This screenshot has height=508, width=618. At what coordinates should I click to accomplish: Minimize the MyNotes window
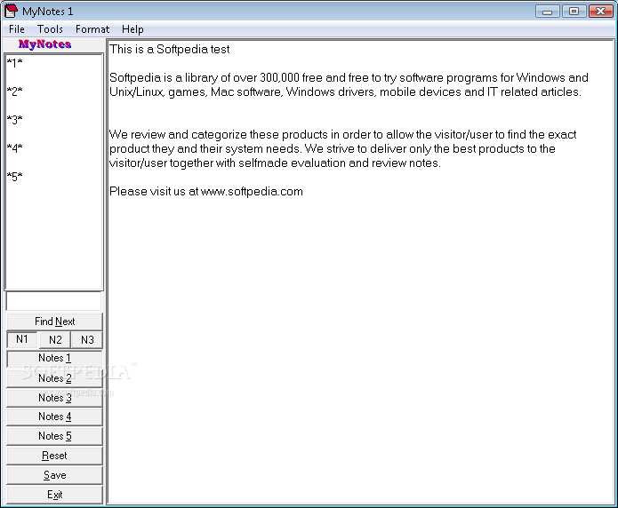pos(548,12)
